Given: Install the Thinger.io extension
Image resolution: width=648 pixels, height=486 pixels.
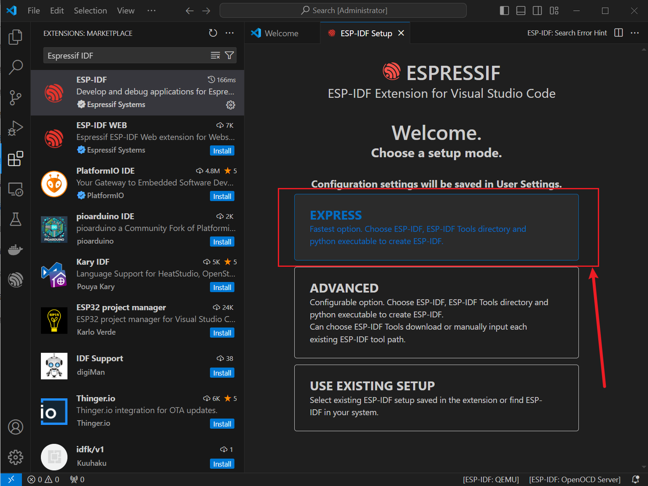Looking at the screenshot, I should pyautogui.click(x=222, y=424).
